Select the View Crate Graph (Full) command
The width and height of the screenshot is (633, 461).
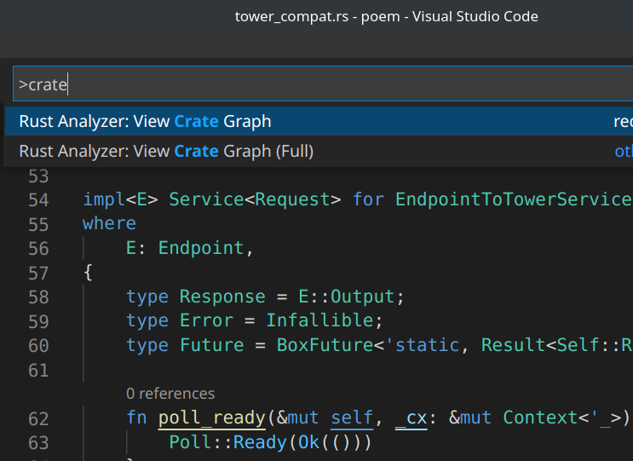tap(166, 151)
